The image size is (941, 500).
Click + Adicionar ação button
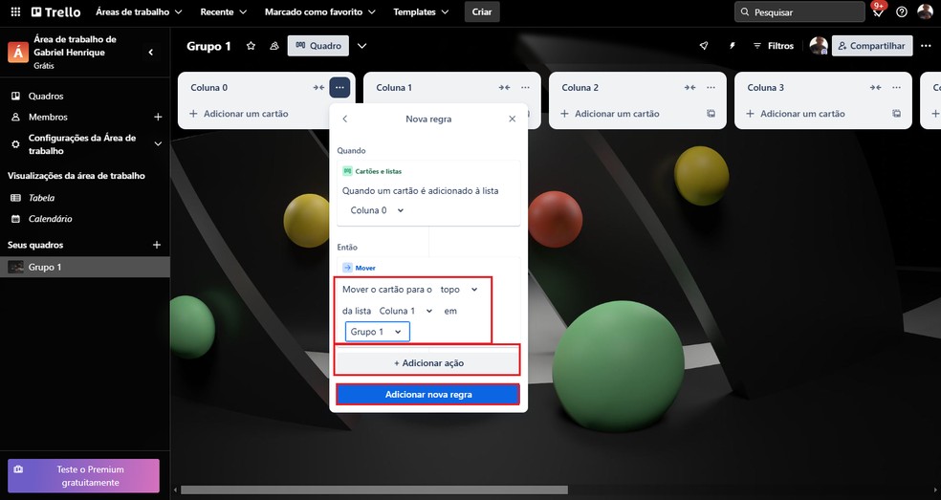point(428,363)
